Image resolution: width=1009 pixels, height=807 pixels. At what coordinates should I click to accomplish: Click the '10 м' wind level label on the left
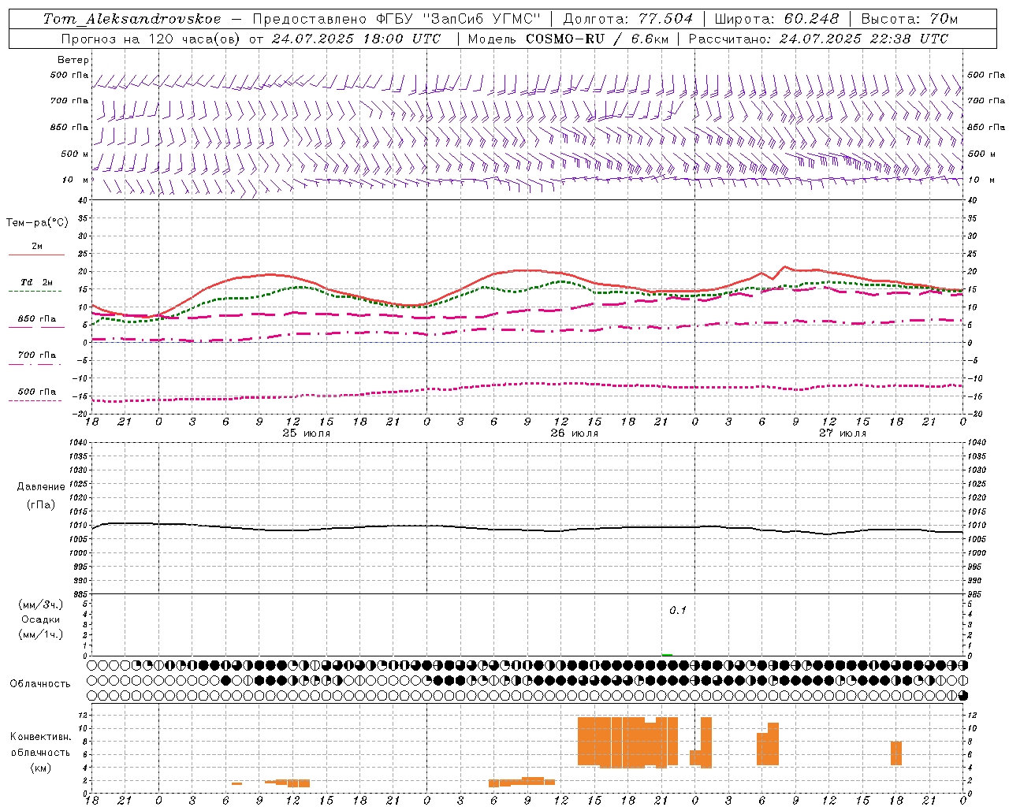pos(75,180)
